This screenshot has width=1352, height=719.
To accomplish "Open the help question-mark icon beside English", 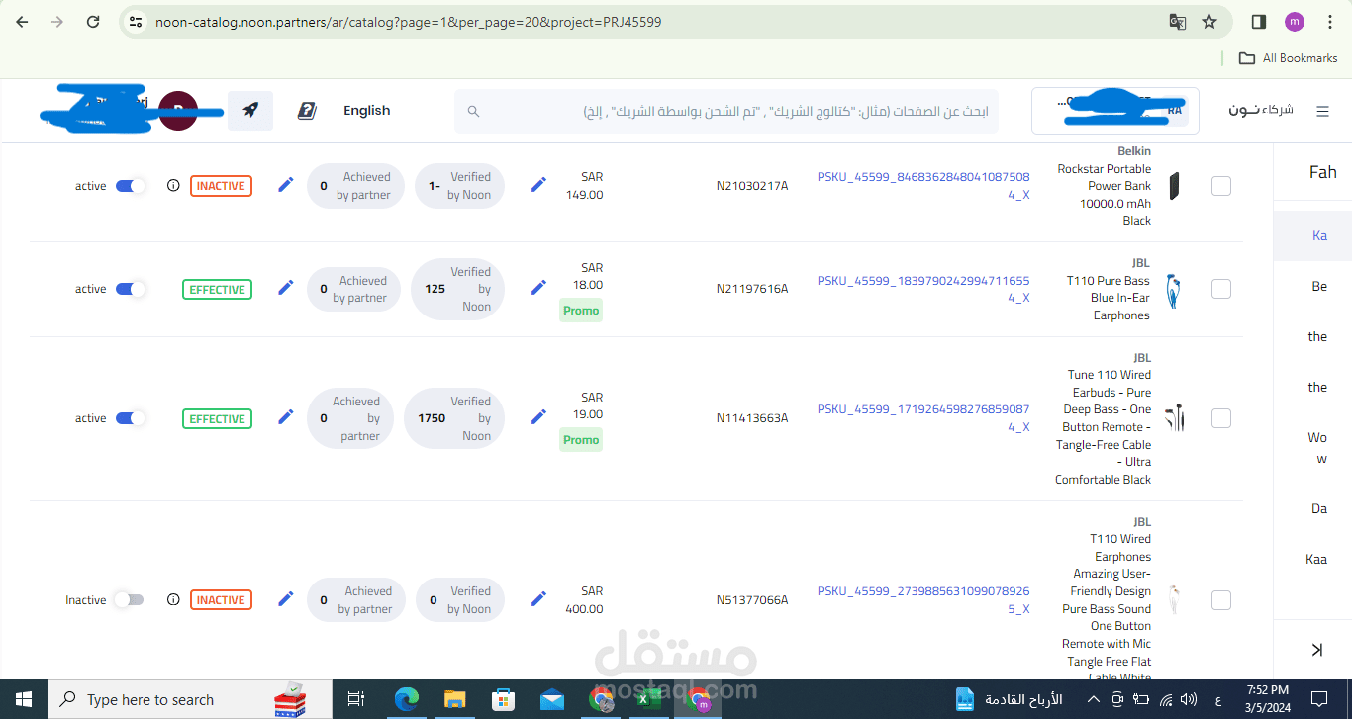I will click(307, 111).
